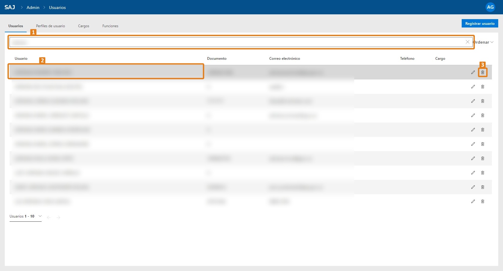The image size is (503, 271).
Task: Delete the fourth user via trash icon
Action: point(482,115)
